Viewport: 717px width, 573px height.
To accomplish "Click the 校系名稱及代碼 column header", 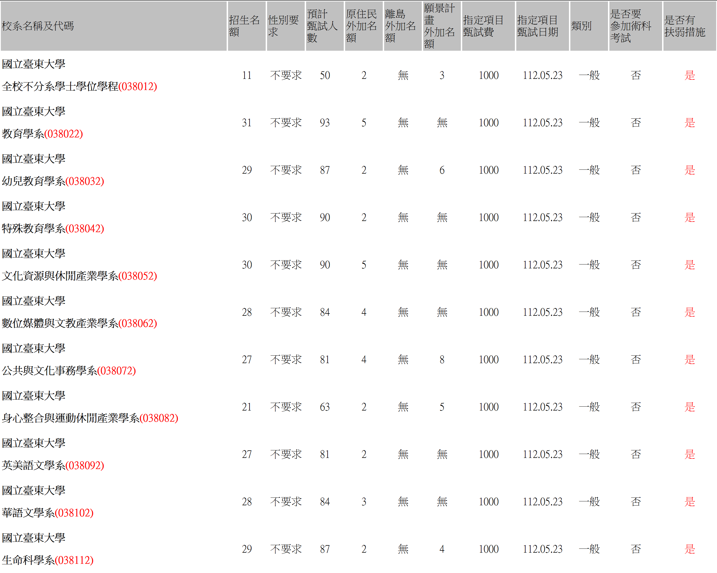I will (x=113, y=26).
